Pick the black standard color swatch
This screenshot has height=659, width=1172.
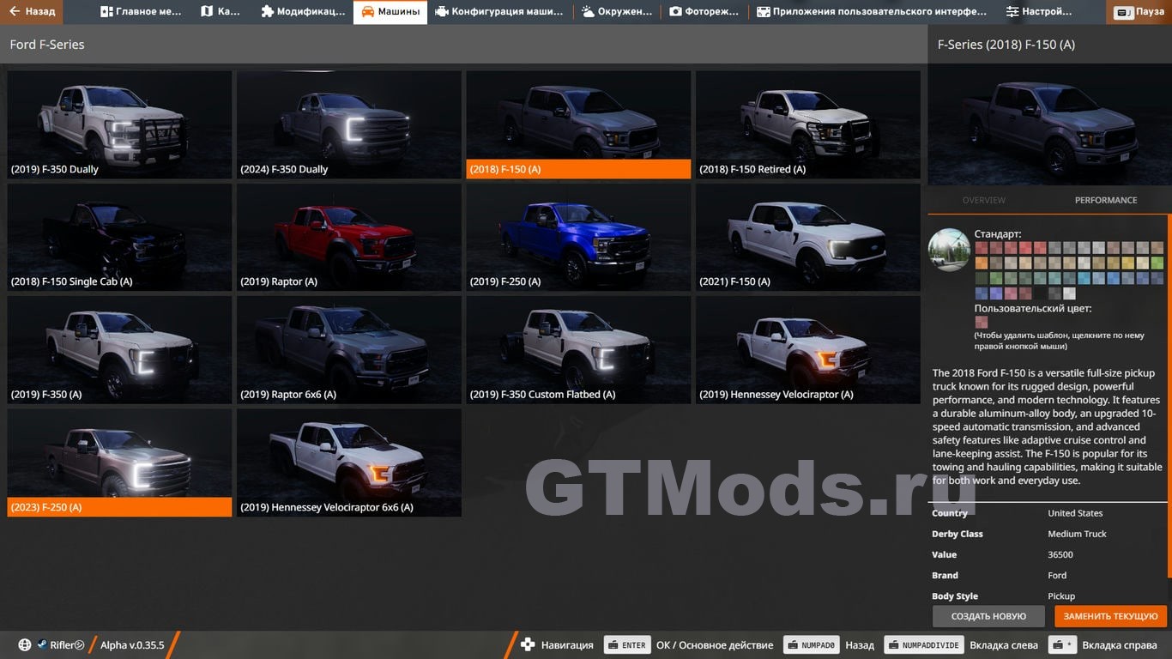[x=1040, y=293]
